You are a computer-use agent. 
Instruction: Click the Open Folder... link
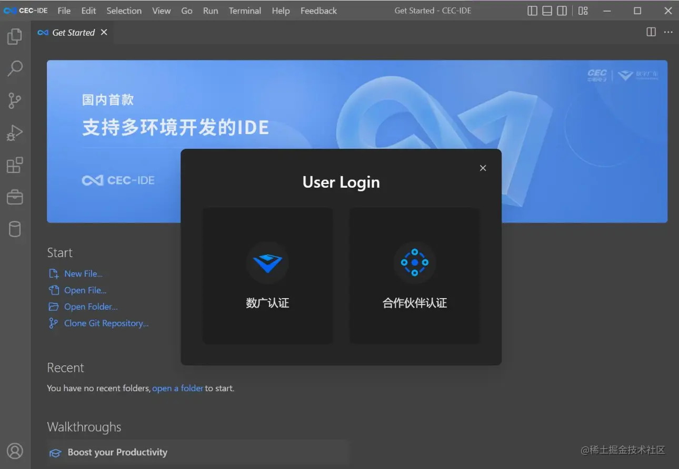(91, 307)
